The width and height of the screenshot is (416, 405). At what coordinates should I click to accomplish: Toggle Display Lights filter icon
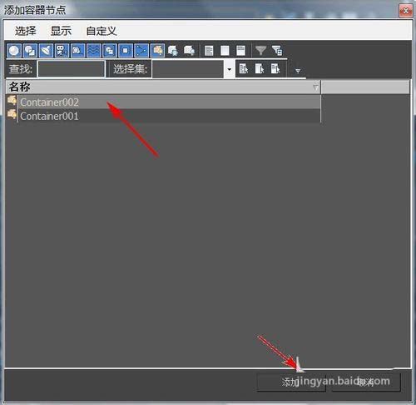point(46,51)
